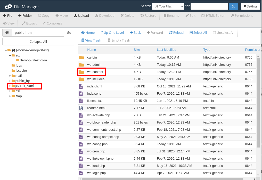
Task: Collapse the etc folder in the tree
Action: click(x=10, y=55)
